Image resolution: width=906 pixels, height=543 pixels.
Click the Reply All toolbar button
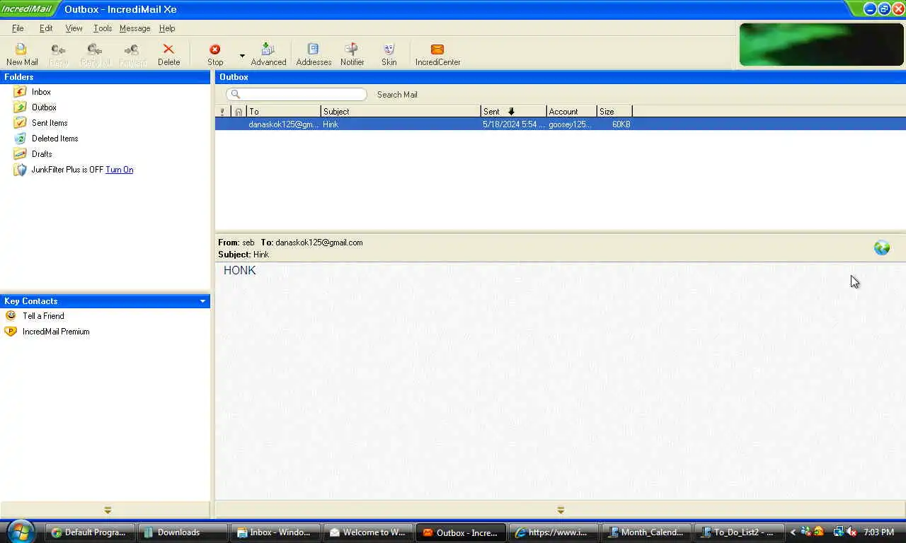(x=96, y=54)
